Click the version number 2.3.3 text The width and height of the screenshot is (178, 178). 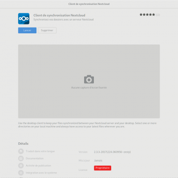112,152
